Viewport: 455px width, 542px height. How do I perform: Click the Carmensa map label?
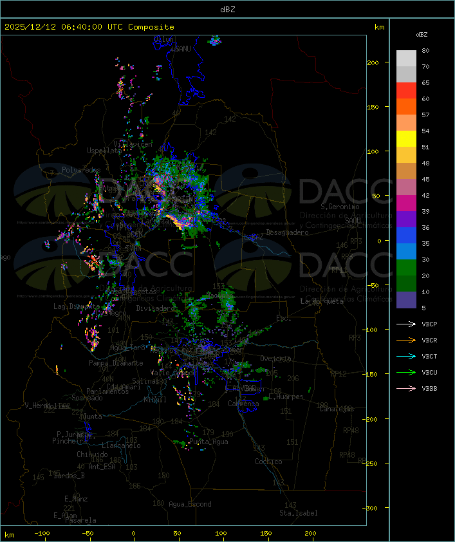[x=243, y=404]
